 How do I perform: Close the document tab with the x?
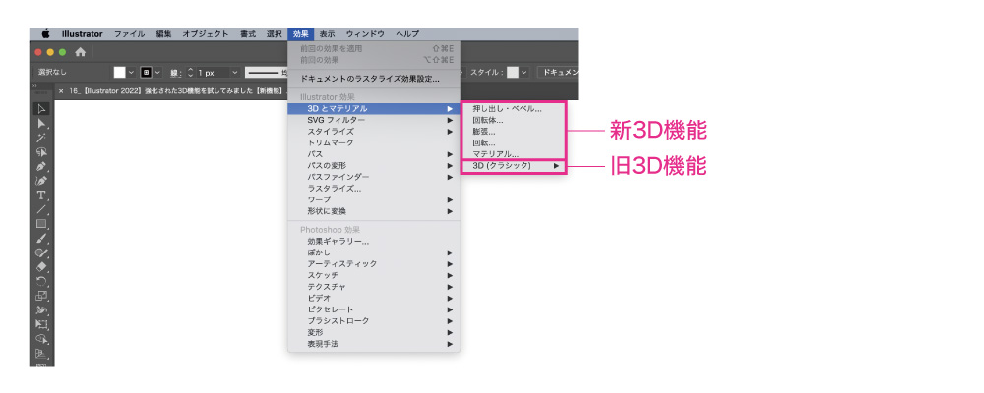[61, 91]
